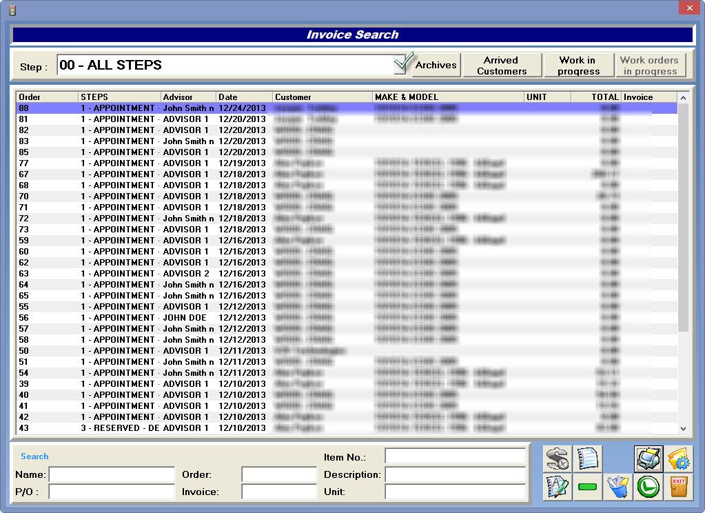Click the printer icon to print
705x513 pixels.
[648, 459]
